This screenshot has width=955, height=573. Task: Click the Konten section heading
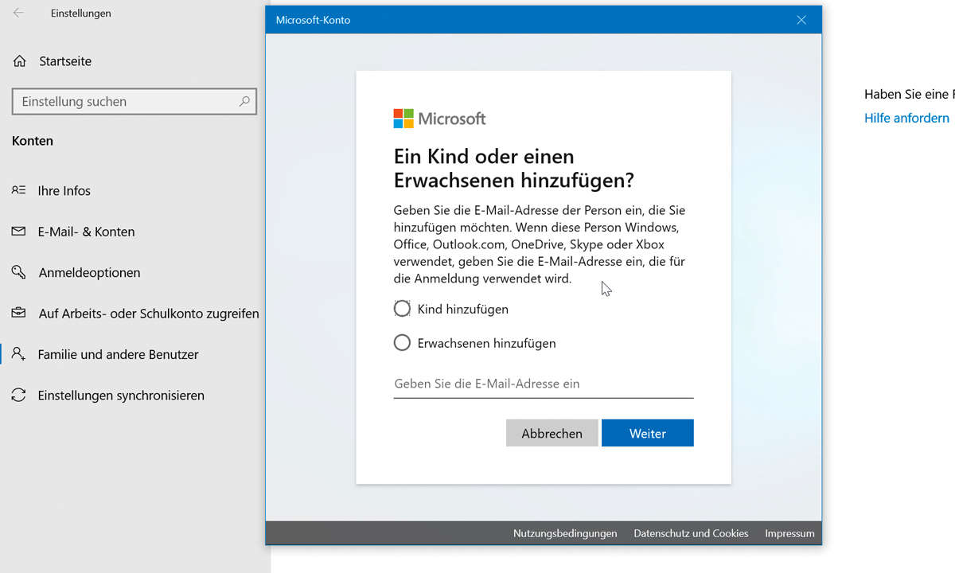[x=33, y=141]
